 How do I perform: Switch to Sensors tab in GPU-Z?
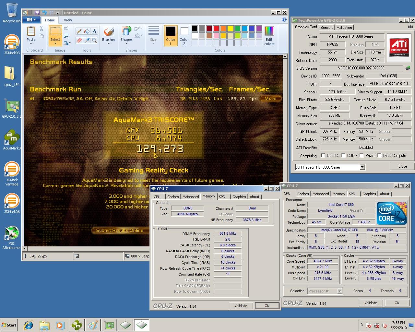click(327, 28)
